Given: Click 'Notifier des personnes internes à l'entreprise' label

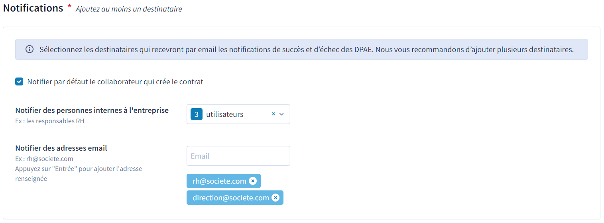Looking at the screenshot, I should (92, 111).
